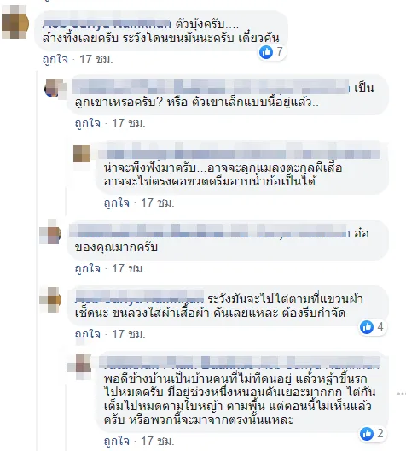The height and width of the screenshot is (451, 406).
Task: Open avatar beside the 'ระวังมันจะไปไต่' reply
Action: tap(50, 300)
